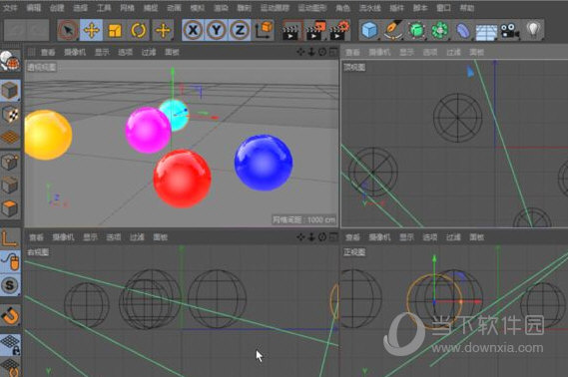The height and width of the screenshot is (377, 568).
Task: Click the Undo arrow button
Action: point(15,30)
